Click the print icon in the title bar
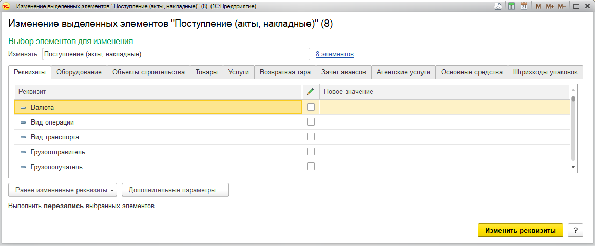 coord(497,6)
